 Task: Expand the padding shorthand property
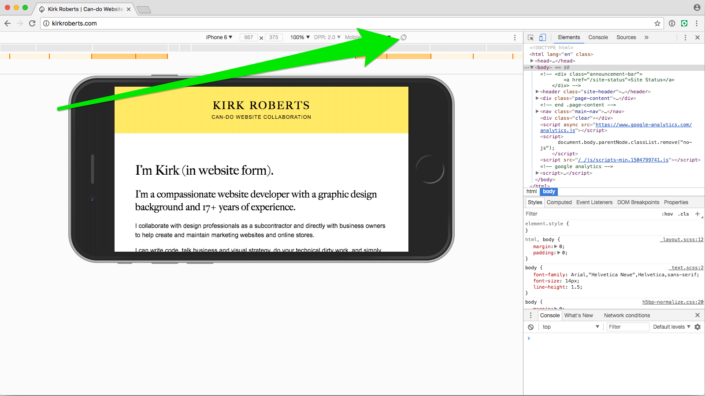(559, 253)
